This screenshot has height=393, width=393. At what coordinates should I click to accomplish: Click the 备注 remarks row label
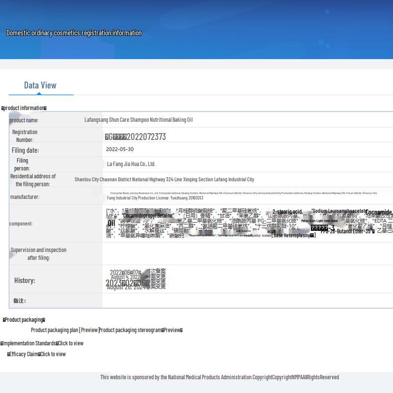pos(20,301)
